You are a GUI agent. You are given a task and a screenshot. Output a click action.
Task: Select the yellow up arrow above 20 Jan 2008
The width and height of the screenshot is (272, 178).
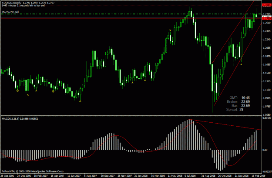[x=133, y=83]
